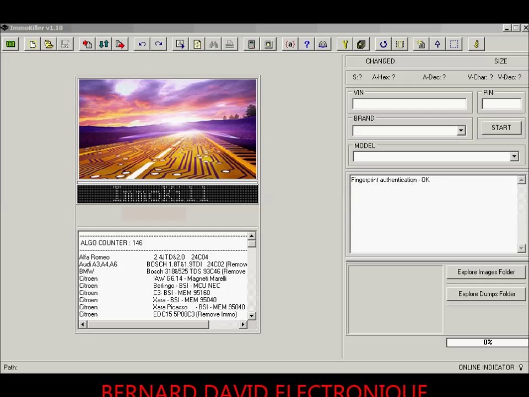This screenshot has width=529, height=397.
Task: Select Citroen Berlingo BSI MCU NEC row
Action: [163, 286]
